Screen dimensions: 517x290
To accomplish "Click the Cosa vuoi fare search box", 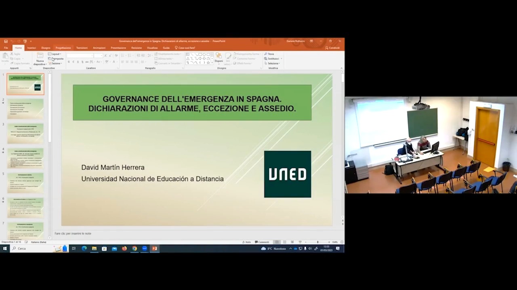I will pos(185,48).
